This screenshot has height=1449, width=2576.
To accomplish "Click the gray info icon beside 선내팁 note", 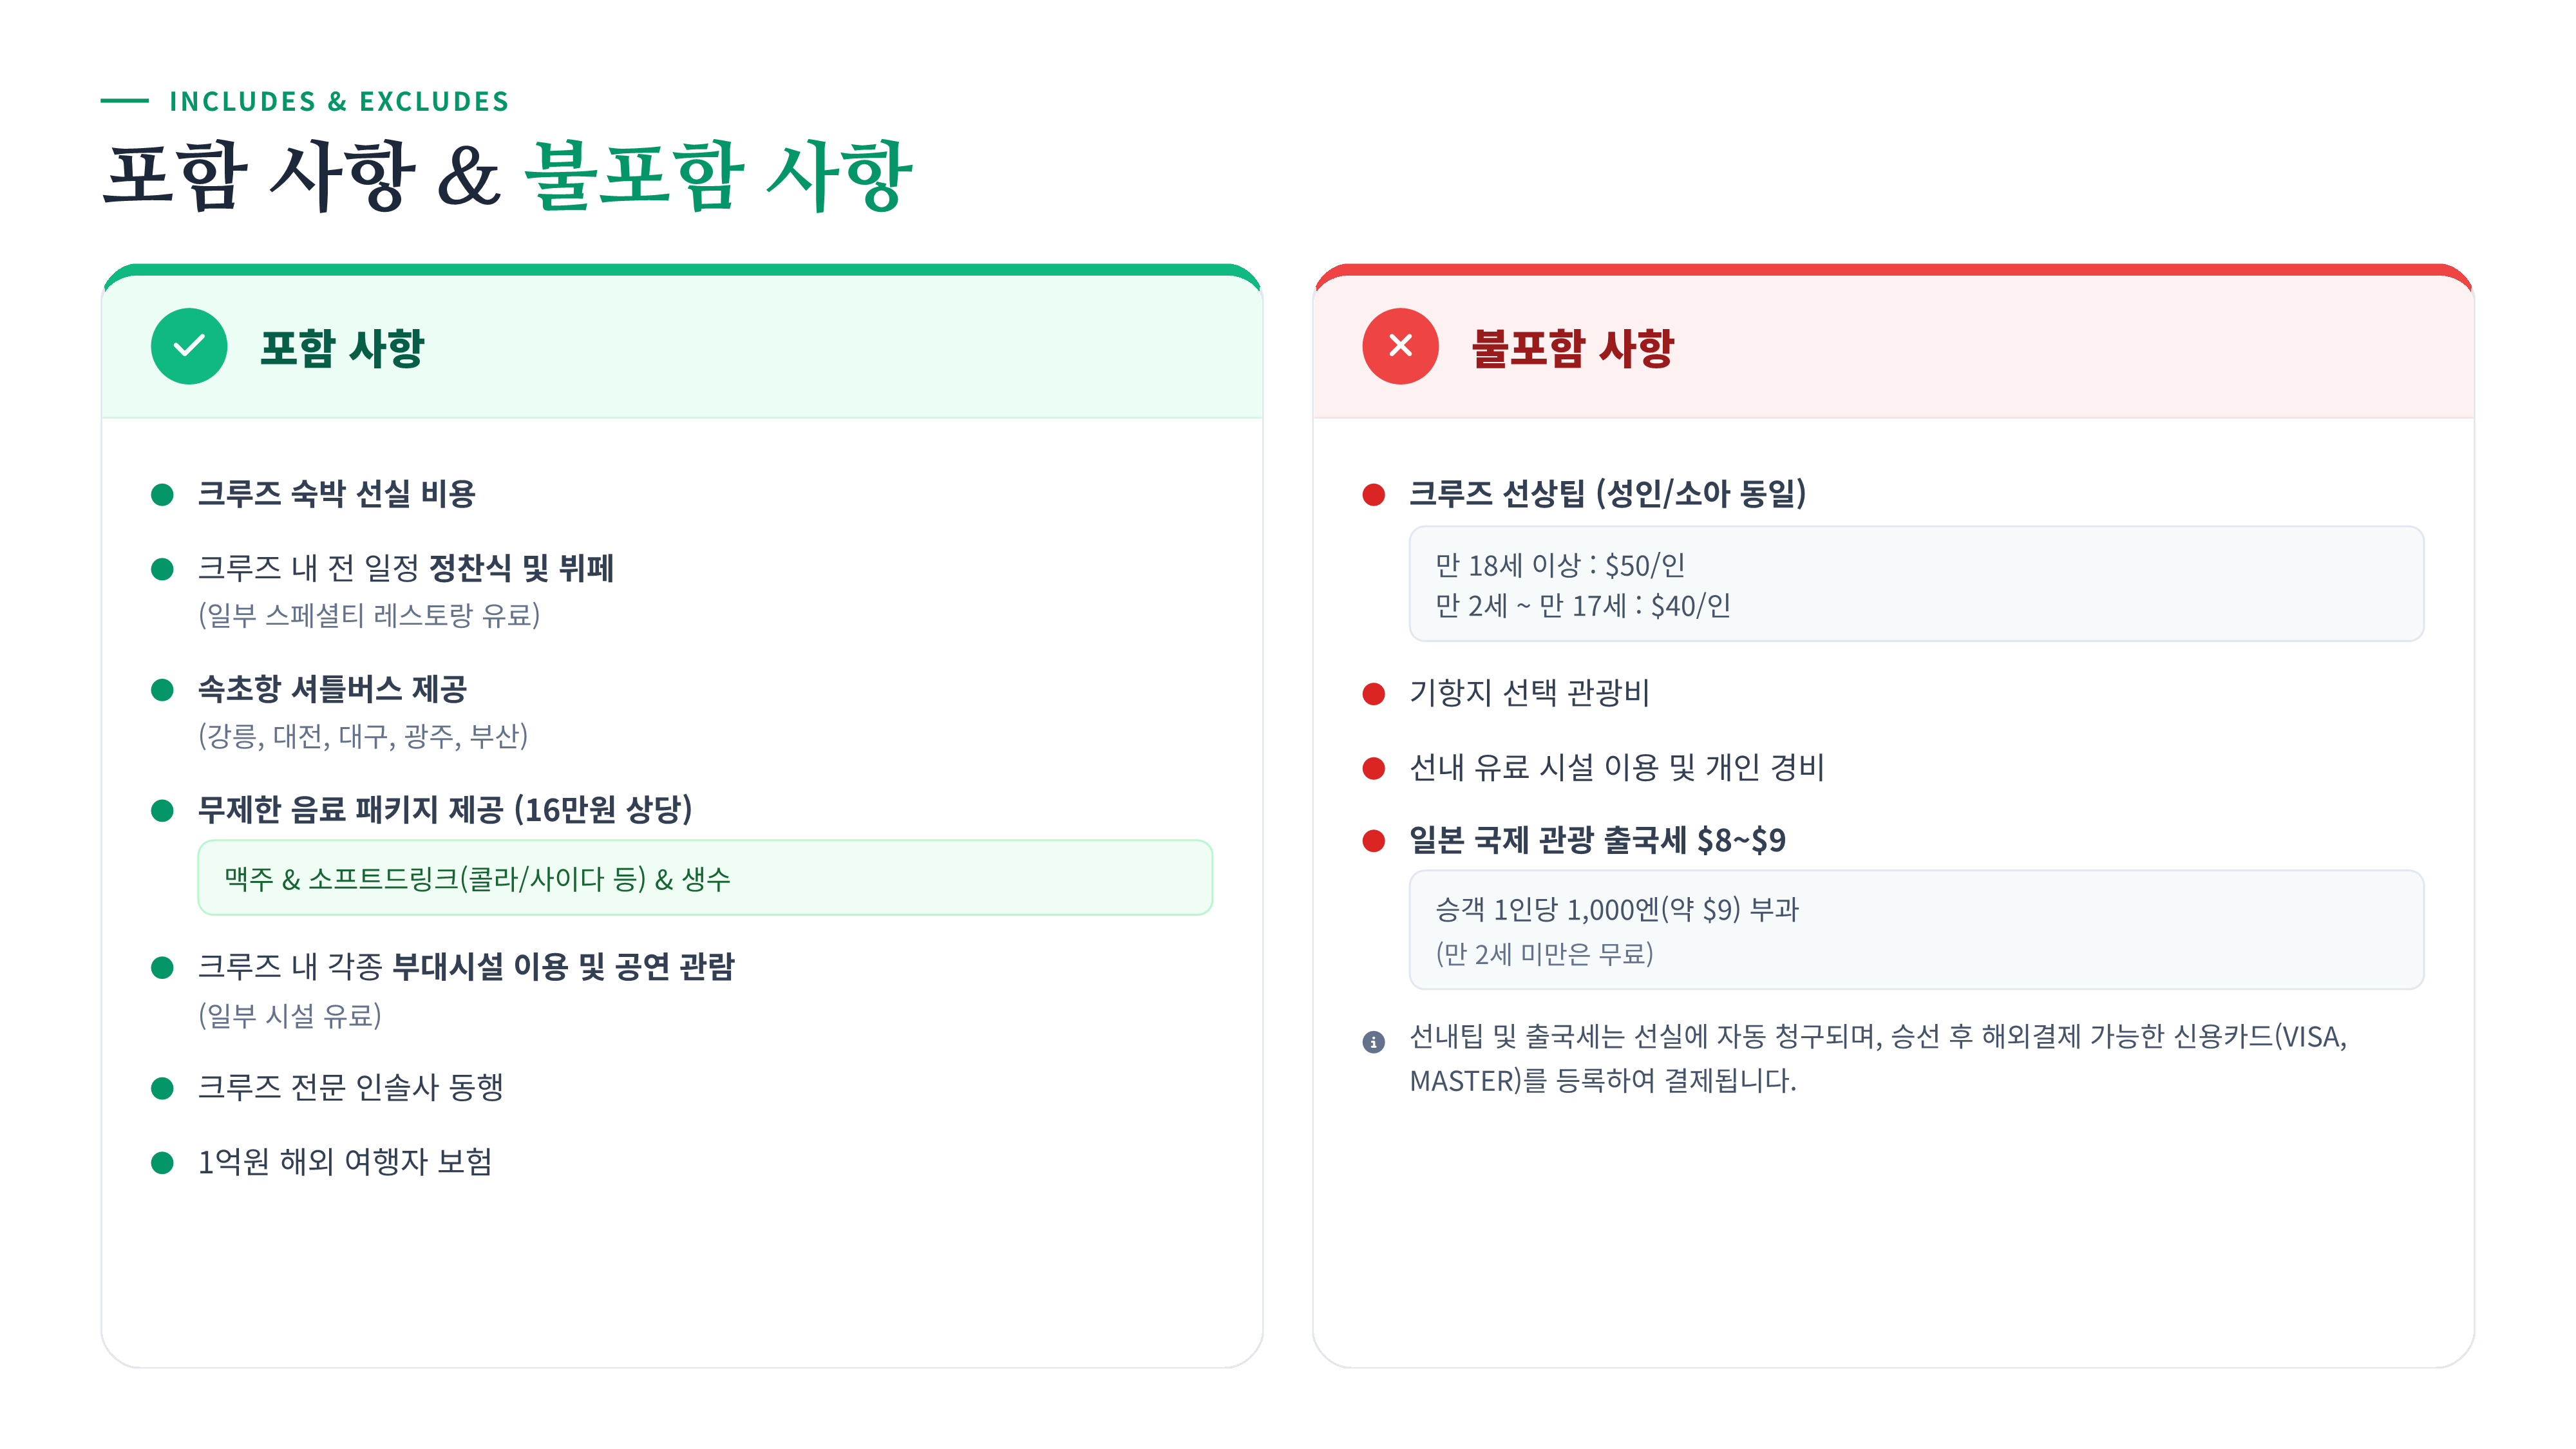I will [x=1373, y=1042].
